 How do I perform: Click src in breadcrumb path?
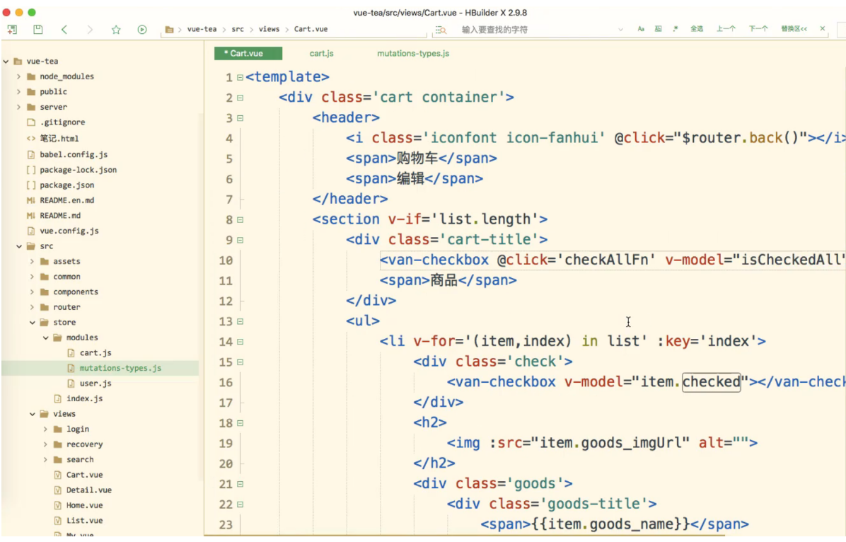(238, 29)
